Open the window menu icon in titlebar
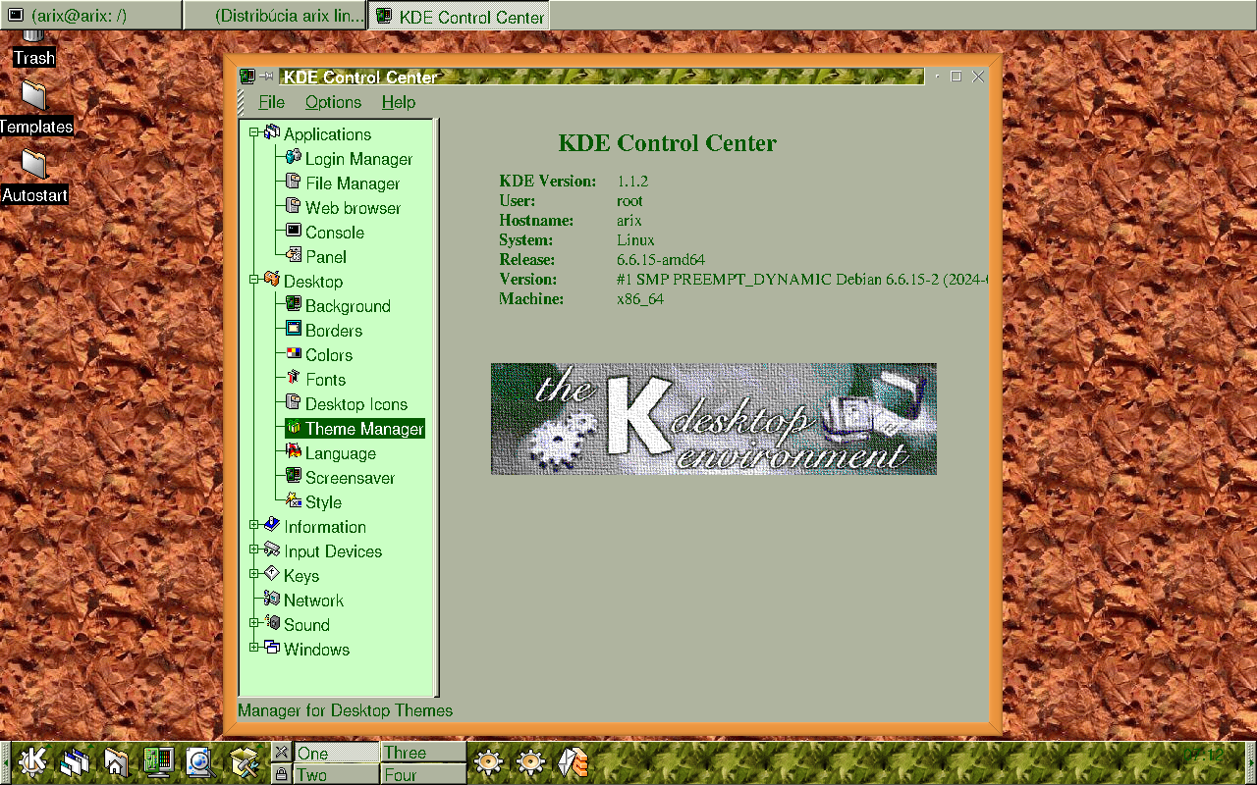The height and width of the screenshot is (785, 1257). click(x=247, y=77)
